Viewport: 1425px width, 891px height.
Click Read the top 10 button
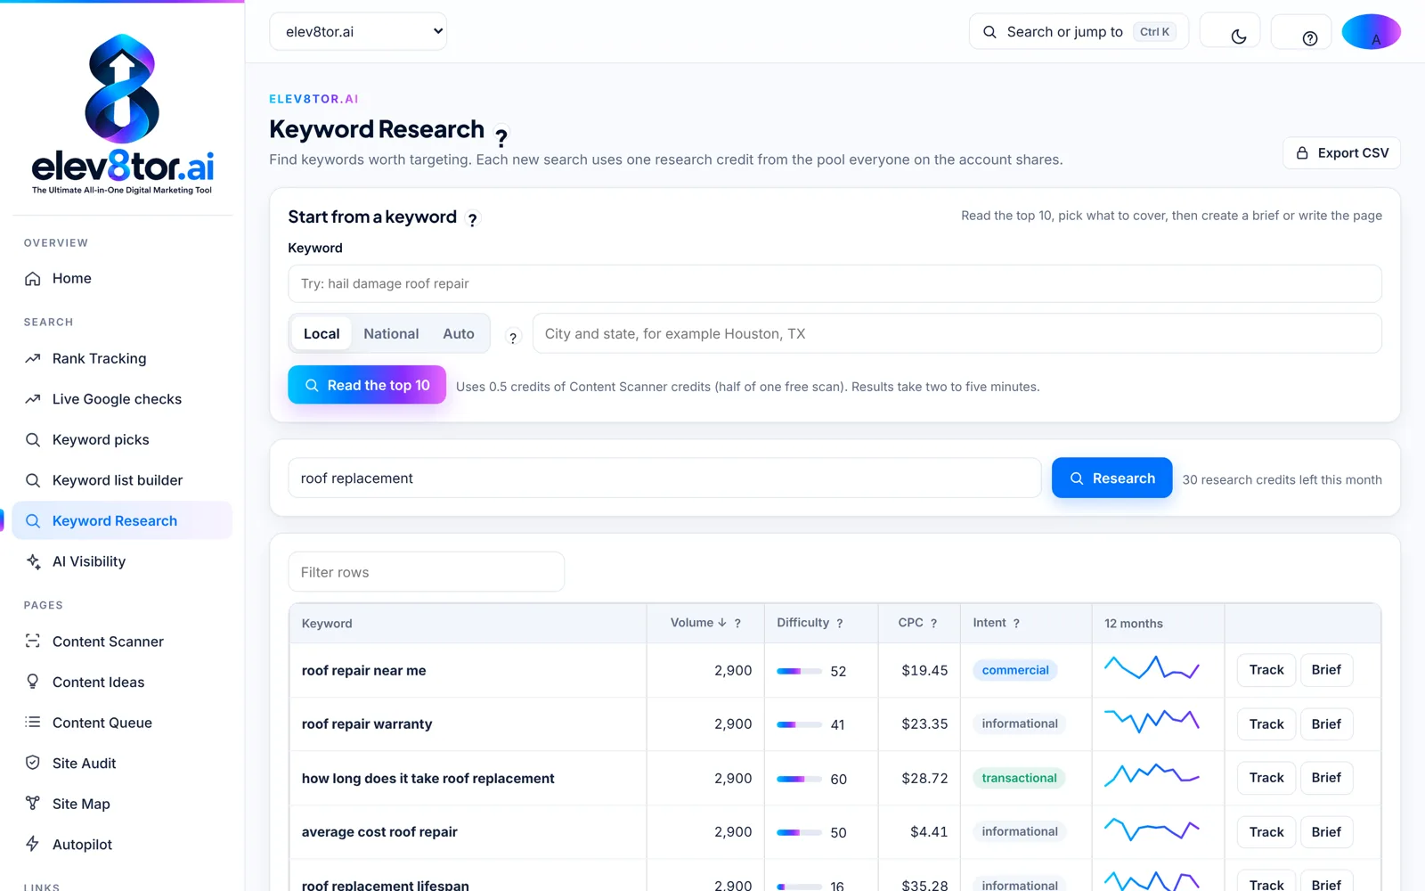tap(367, 385)
